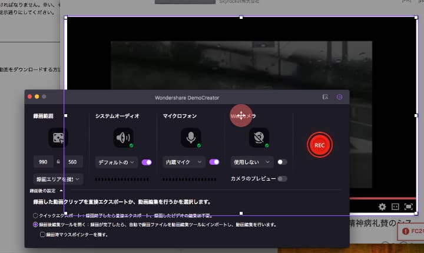Select the クイックエクスポート radio option
Image resolution: width=424 pixels, height=253 pixels.
(37, 215)
